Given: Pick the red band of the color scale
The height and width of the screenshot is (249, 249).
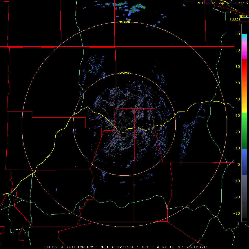Looking at the screenshot, I should point(244,67).
